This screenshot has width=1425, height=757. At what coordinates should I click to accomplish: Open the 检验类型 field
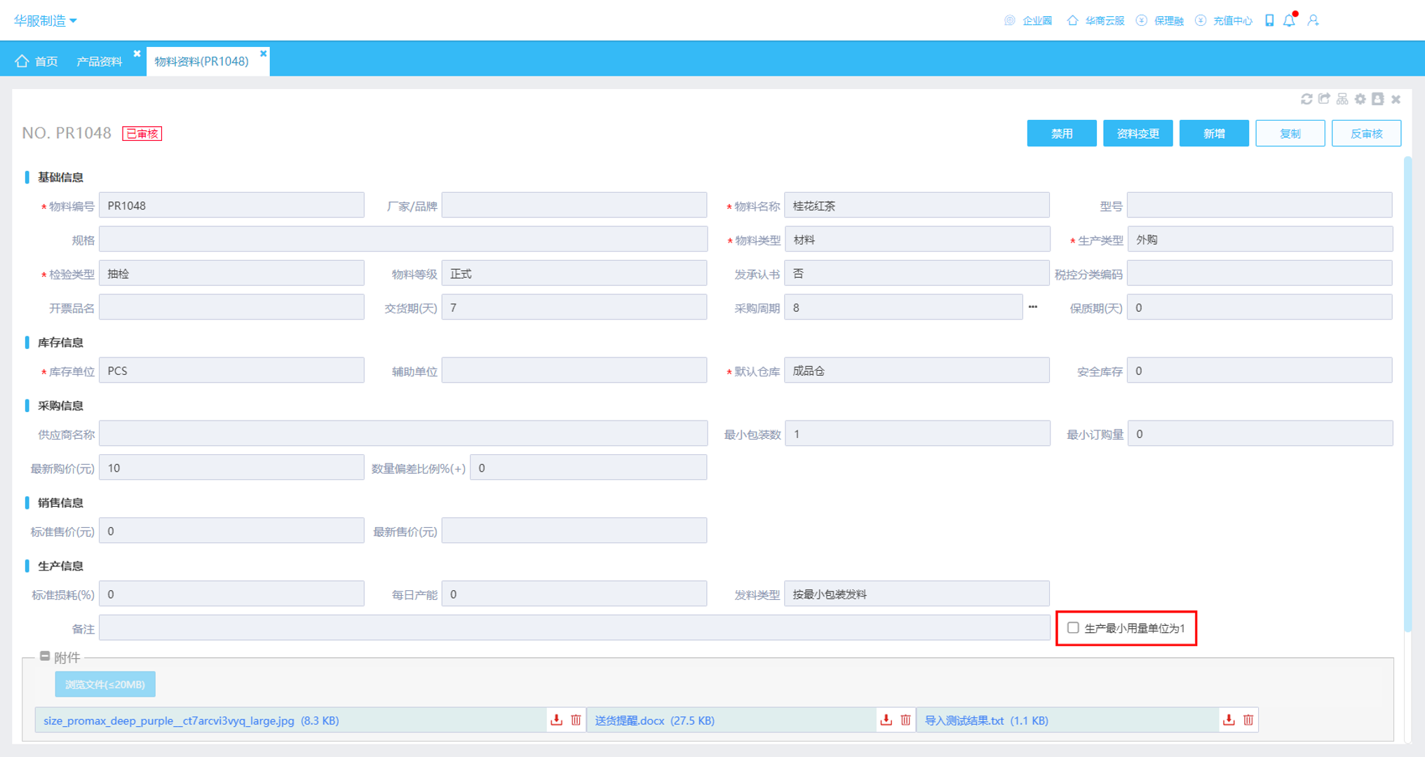click(231, 273)
